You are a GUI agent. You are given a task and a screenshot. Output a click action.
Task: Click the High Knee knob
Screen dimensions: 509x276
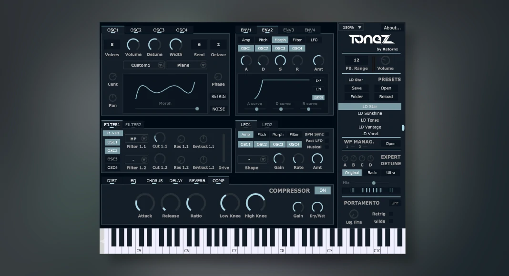(x=255, y=203)
